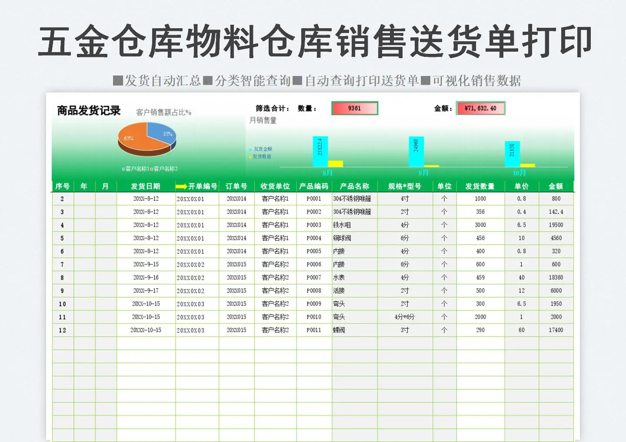Image resolution: width=626 pixels, height=442 pixels.
Task: Click the cyan bar for 8月
Action: [x=320, y=151]
